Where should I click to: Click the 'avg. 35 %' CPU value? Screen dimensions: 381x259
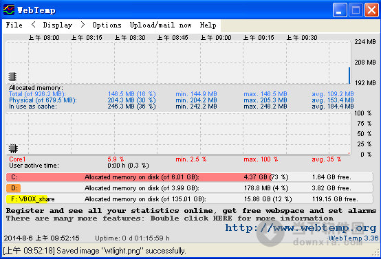pyautogui.click(x=327, y=159)
